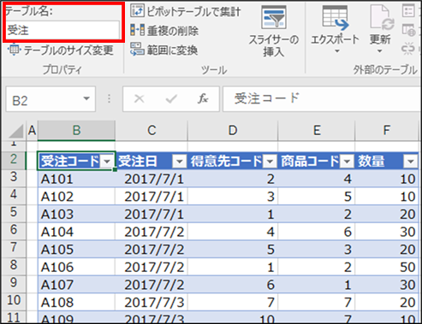This screenshot has height=324, width=422.
Task: Click the 範囲に変換 icon
Action: coord(137,49)
